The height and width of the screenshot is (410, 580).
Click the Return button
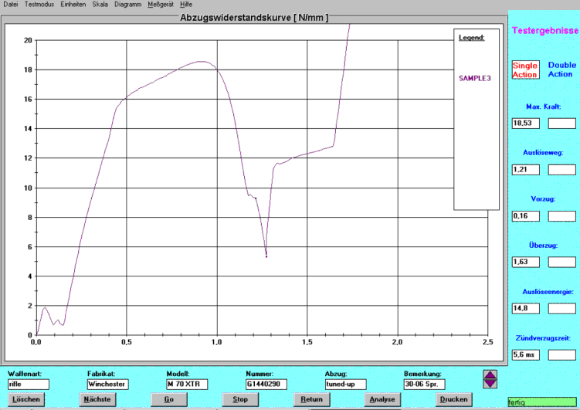click(x=311, y=399)
